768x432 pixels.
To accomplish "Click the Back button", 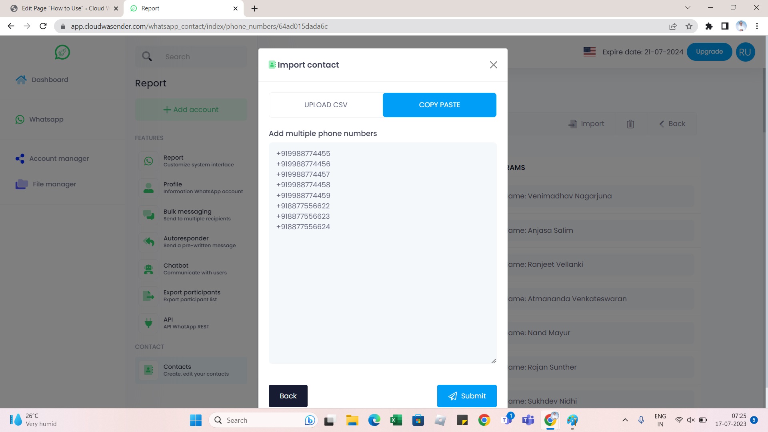I will point(288,396).
